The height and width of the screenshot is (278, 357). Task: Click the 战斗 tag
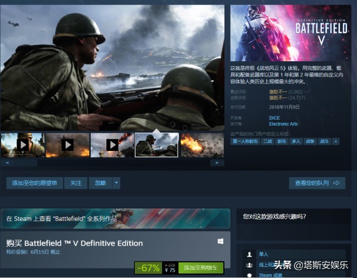324,142
